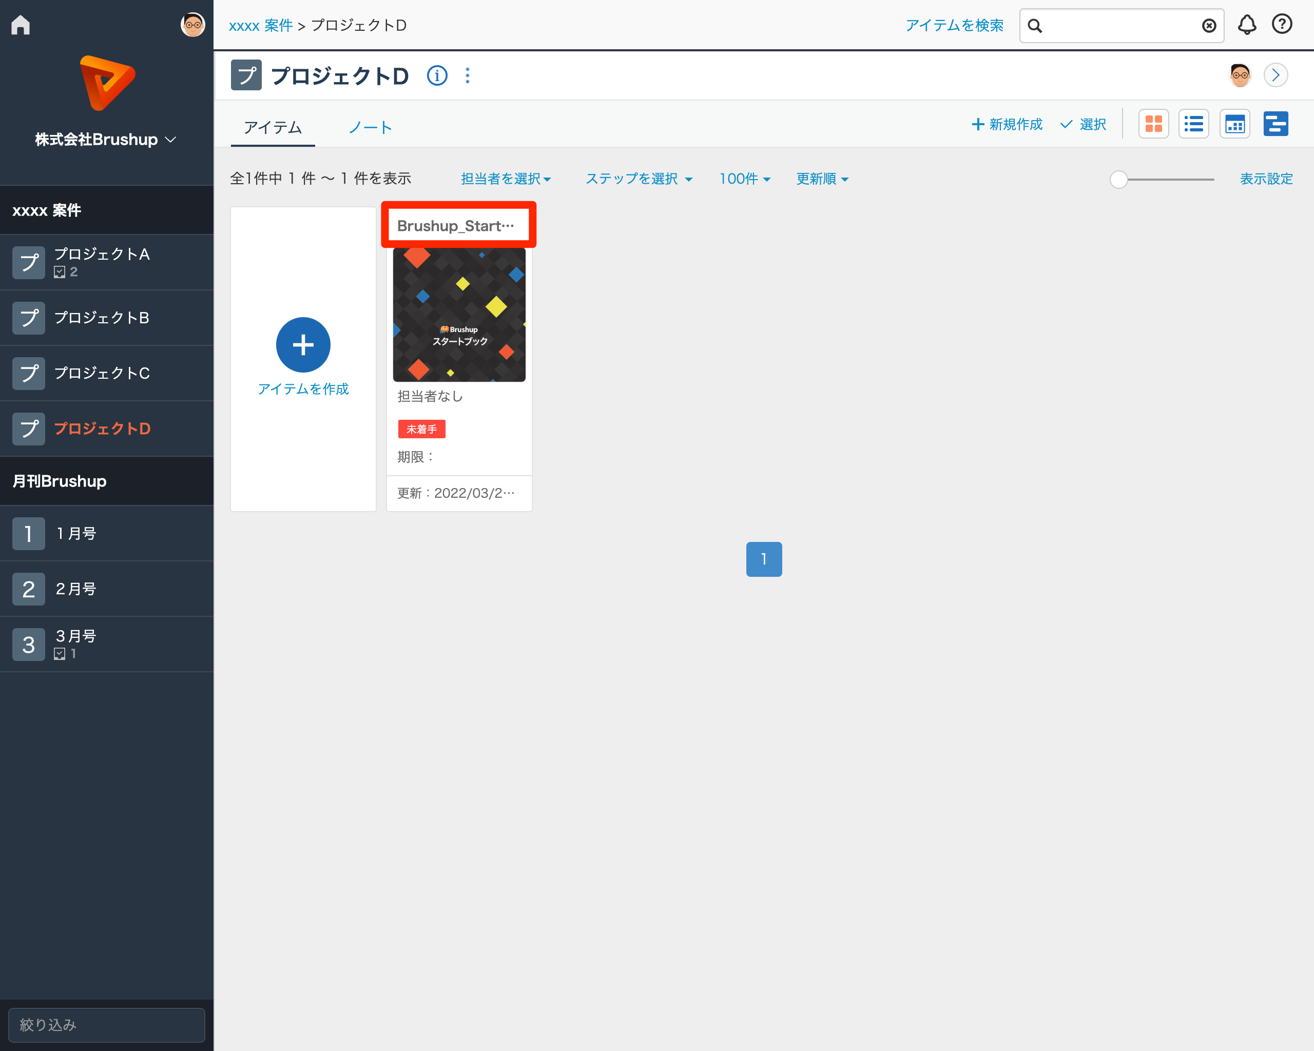Open the Brushup_Start… item title
This screenshot has width=1314, height=1051.
[x=456, y=226]
